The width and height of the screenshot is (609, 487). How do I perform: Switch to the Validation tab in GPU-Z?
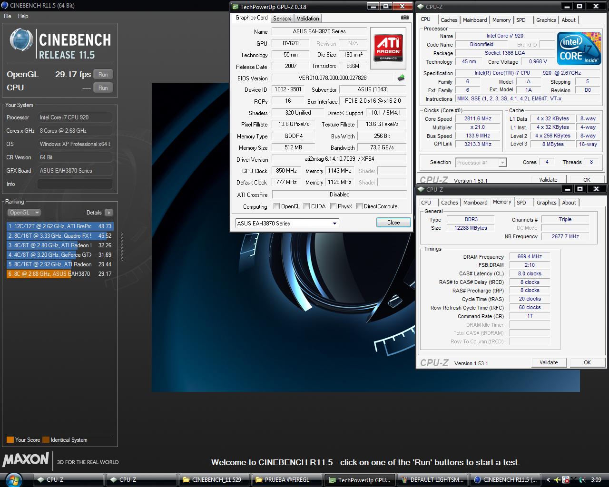308,18
